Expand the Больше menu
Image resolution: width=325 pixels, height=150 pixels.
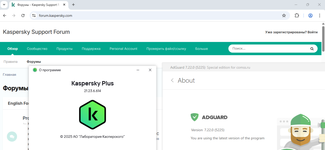pos(201,49)
